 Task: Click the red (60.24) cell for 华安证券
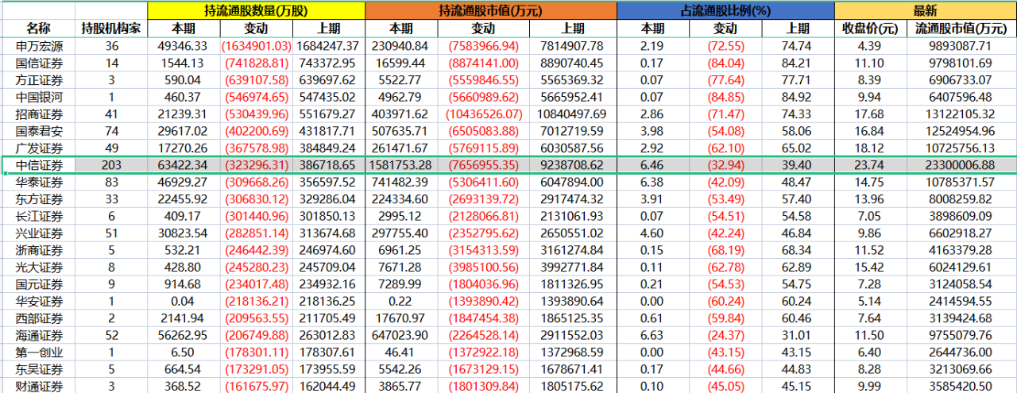(725, 301)
